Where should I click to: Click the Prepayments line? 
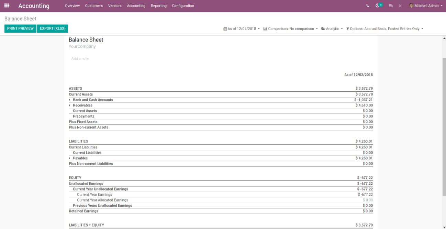click(221, 116)
